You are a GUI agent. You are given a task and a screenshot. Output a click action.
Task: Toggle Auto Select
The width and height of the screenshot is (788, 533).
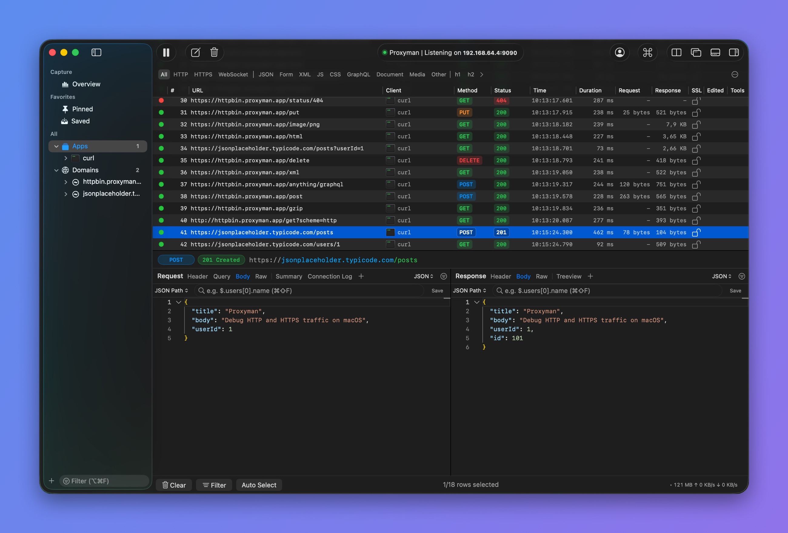[x=259, y=485]
